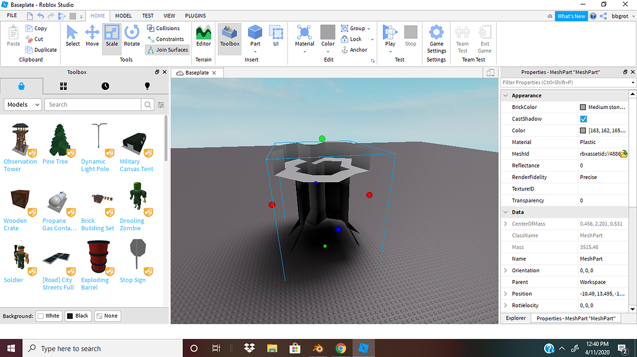Viewport: 637px width, 357px height.
Task: Open the Toolbox Marketplace tab
Action: 22,86
